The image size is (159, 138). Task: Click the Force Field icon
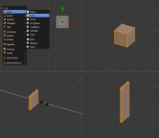5,58
